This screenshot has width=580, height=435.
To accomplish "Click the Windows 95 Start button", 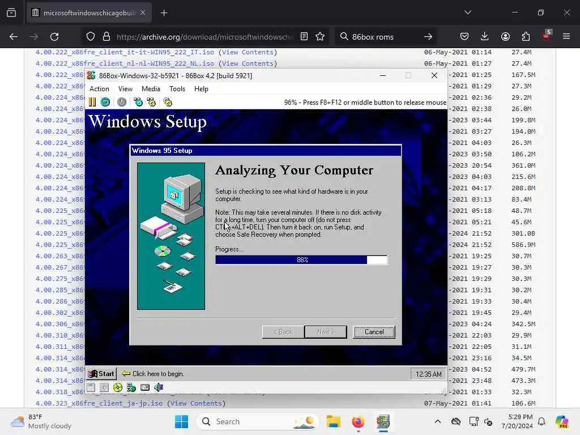I will click(x=101, y=374).
